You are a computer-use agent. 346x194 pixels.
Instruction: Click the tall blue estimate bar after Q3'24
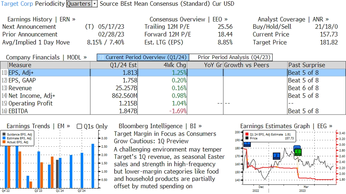93,166
